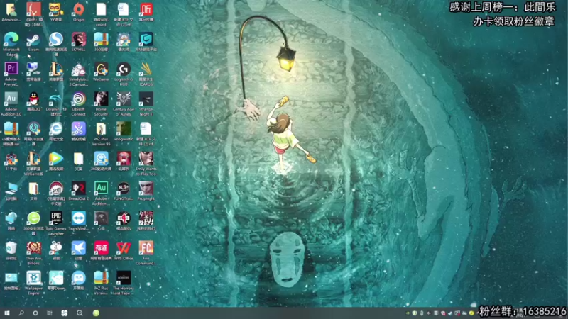The image size is (568, 319).
Task: Open Sogou browser S icon
Action: pyautogui.click(x=56, y=40)
